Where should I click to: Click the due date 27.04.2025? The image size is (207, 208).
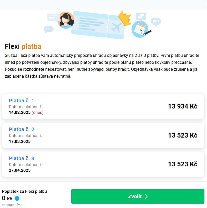coord(20,170)
